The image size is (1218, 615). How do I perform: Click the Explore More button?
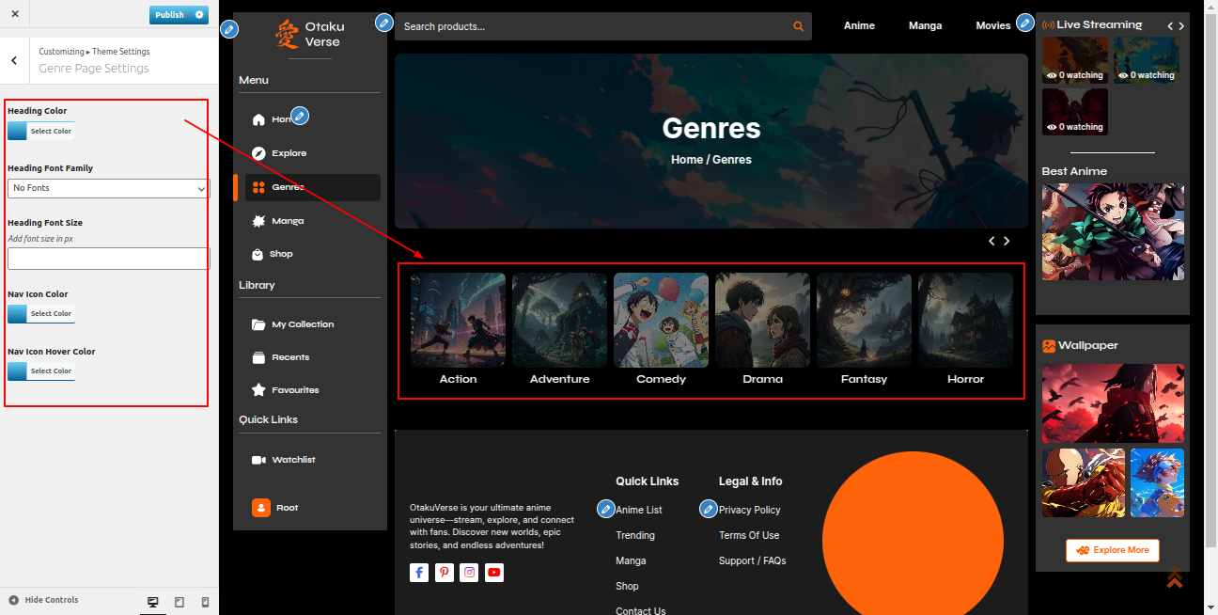(x=1112, y=550)
